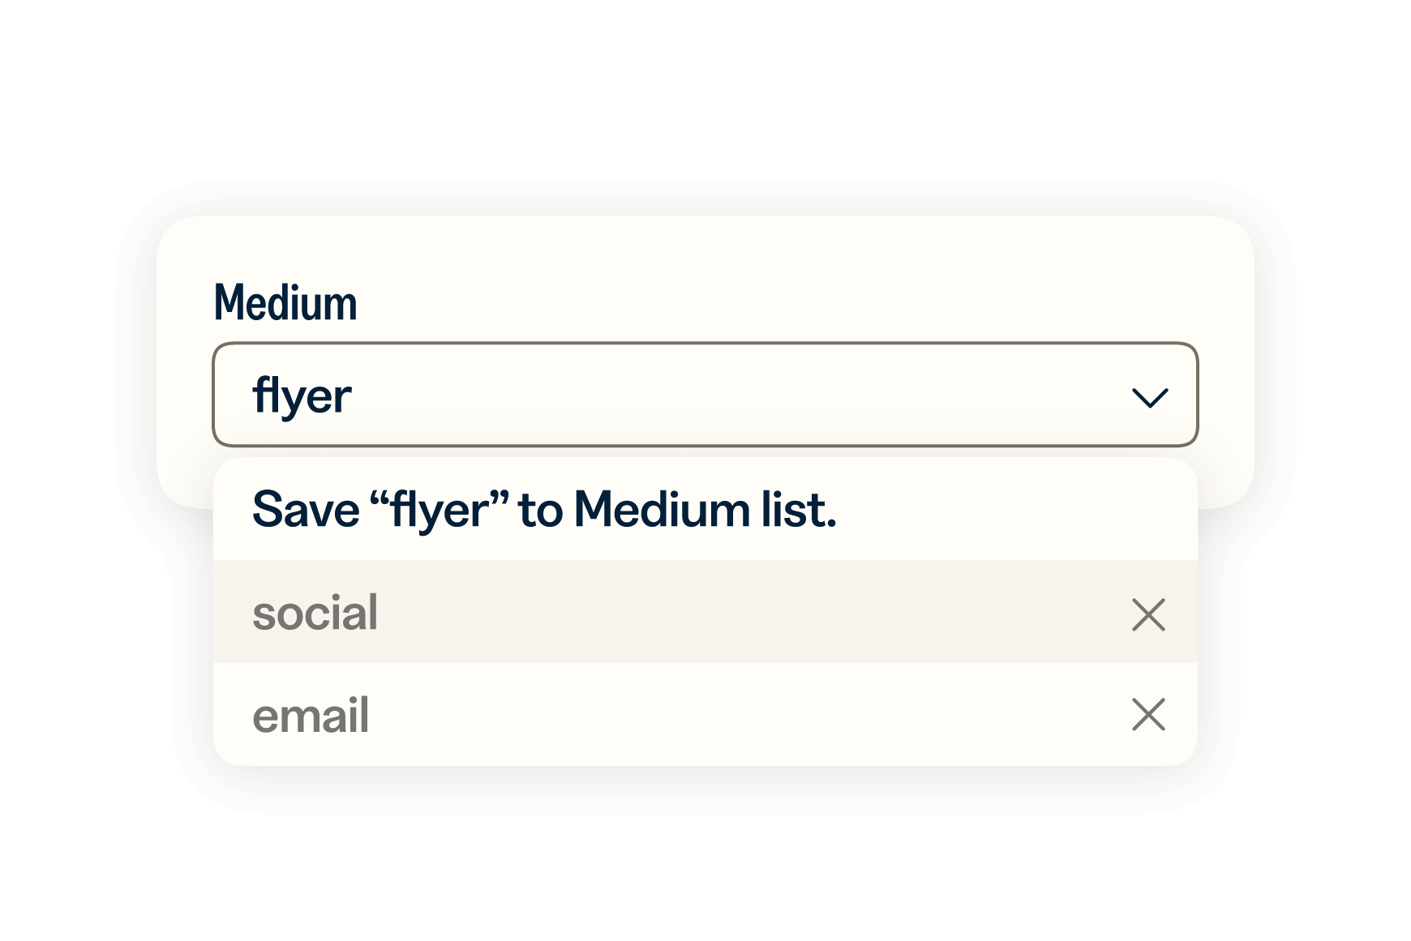This screenshot has width=1411, height=941.
Task: Select the social option
Action: coord(315,613)
